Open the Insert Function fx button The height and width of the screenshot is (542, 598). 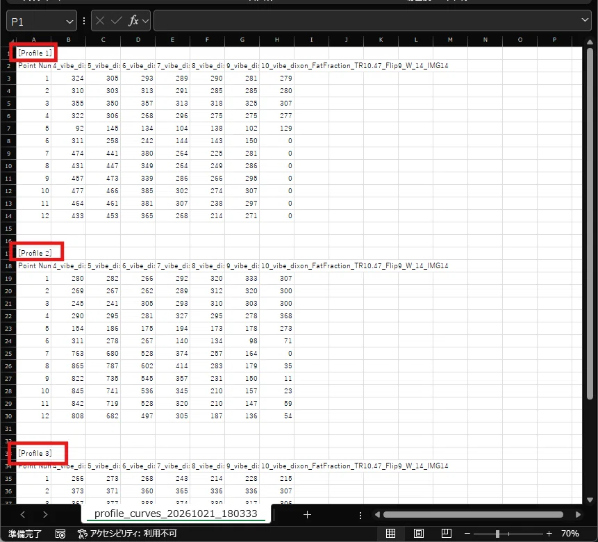tap(133, 21)
